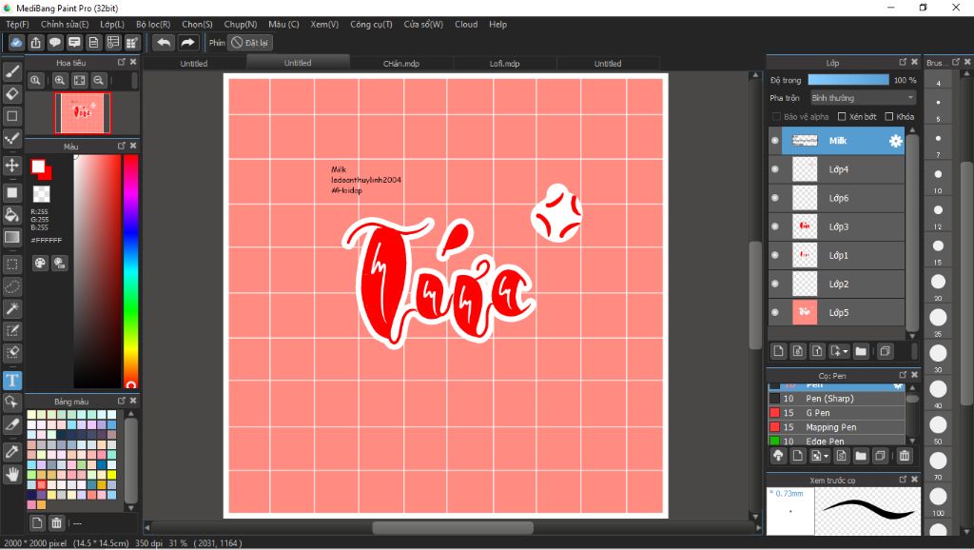
Task: Select the Text tool
Action: (11, 381)
